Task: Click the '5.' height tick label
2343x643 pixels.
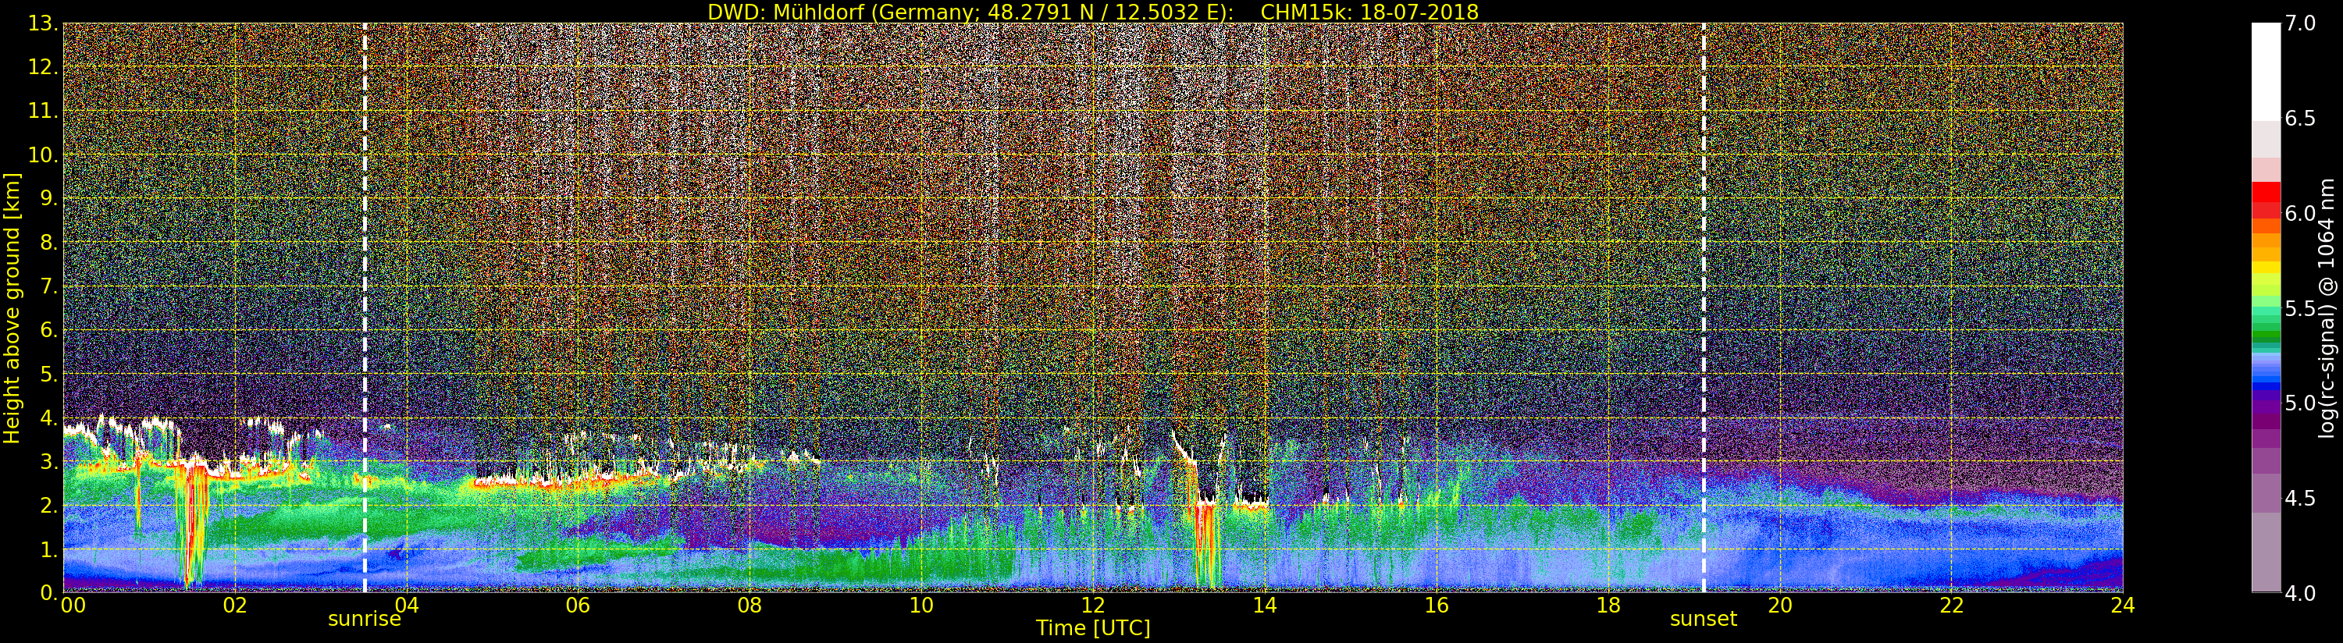Action: click(48, 374)
